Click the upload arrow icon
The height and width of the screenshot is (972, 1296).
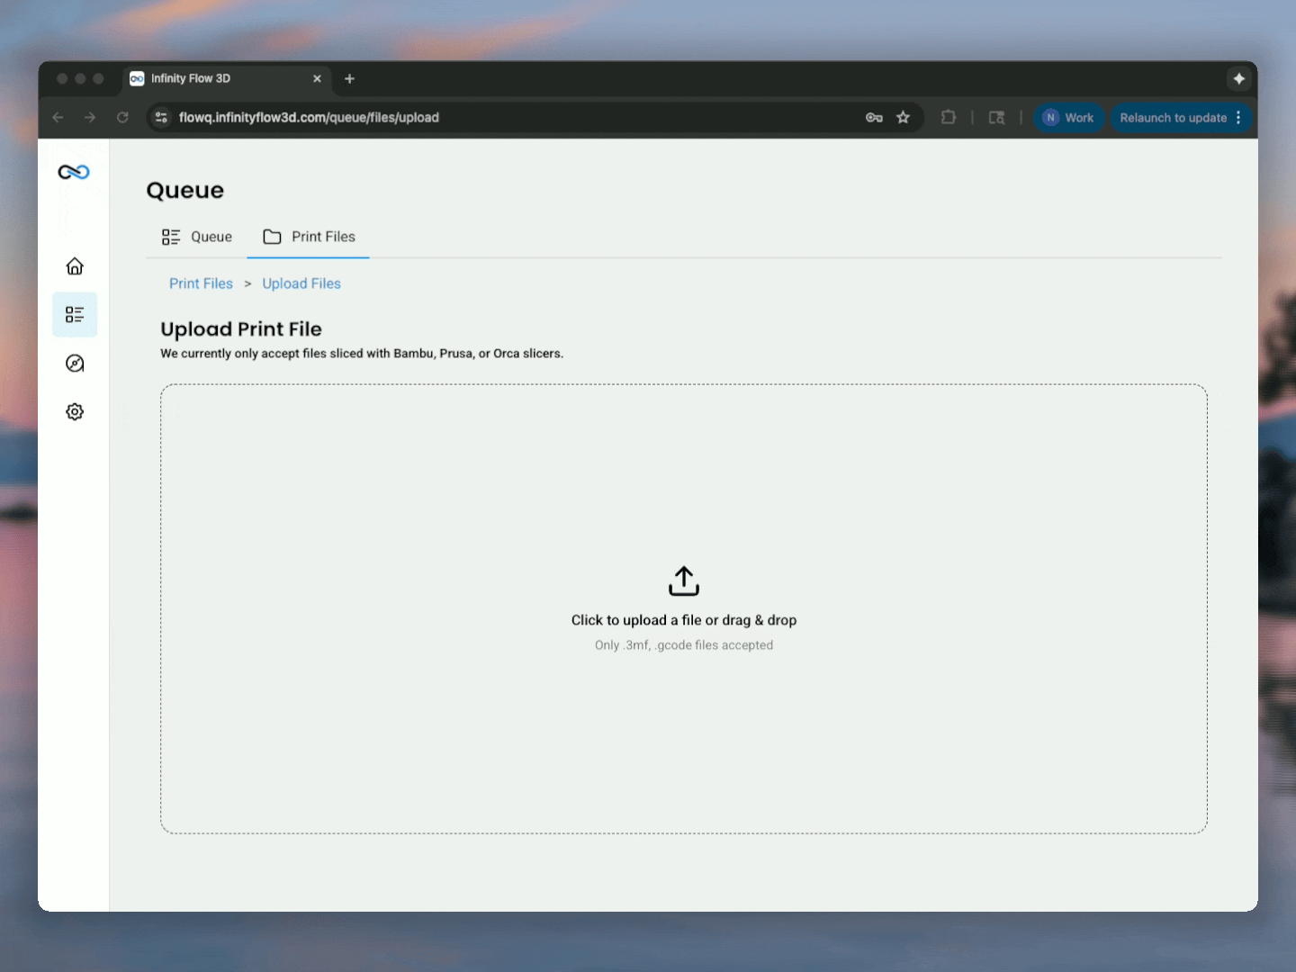tap(684, 581)
